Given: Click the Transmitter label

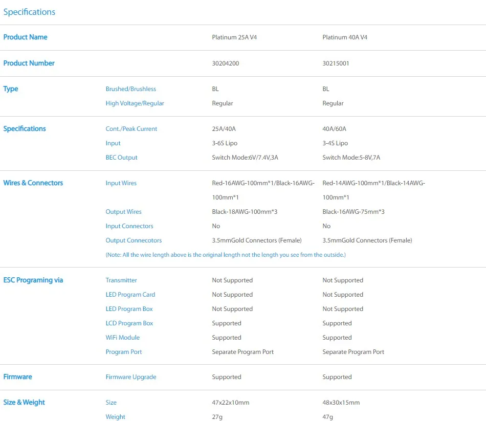Looking at the screenshot, I should pos(121,280).
